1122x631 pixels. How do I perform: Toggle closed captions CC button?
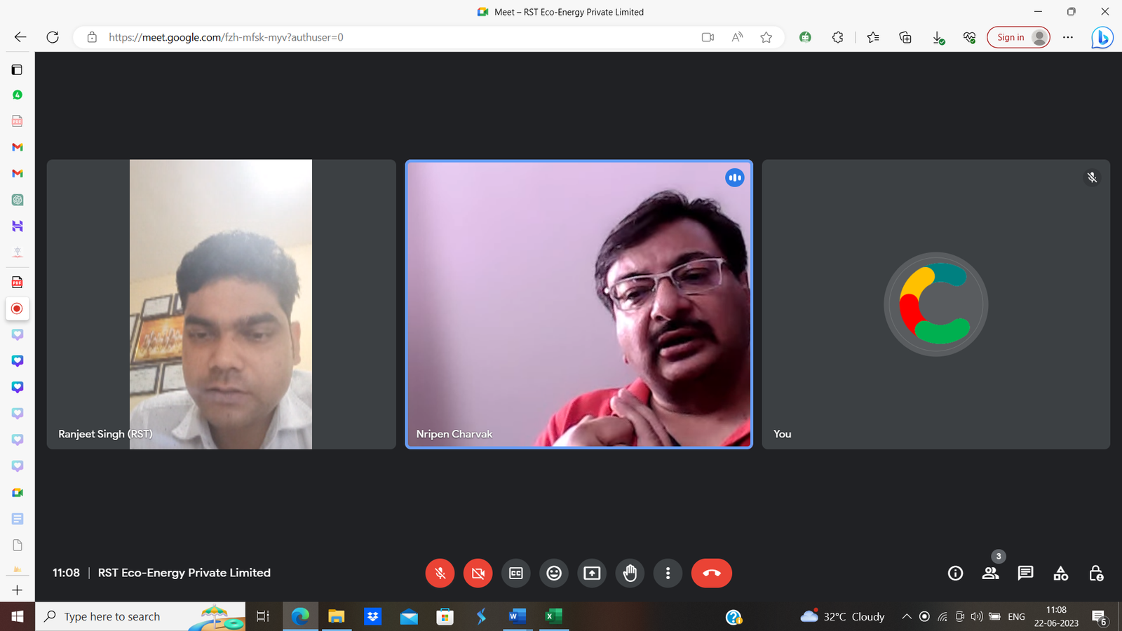pos(516,574)
